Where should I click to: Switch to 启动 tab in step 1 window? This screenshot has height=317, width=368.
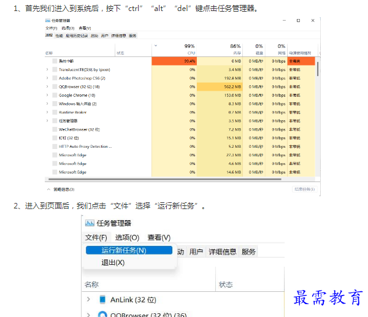(94, 36)
